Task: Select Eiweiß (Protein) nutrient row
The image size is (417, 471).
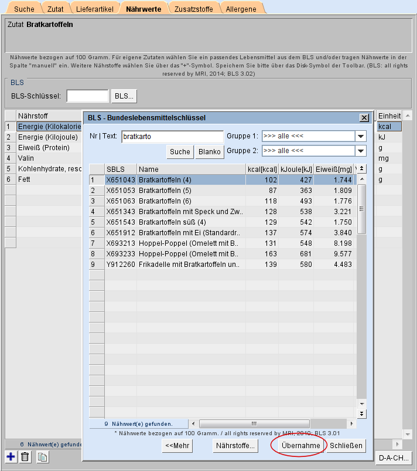Action: click(x=44, y=148)
